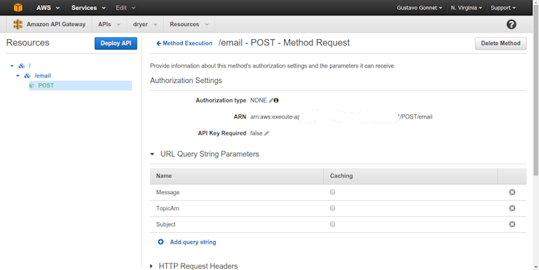Click the false API key value
The height and width of the screenshot is (270, 539).
[256, 133]
